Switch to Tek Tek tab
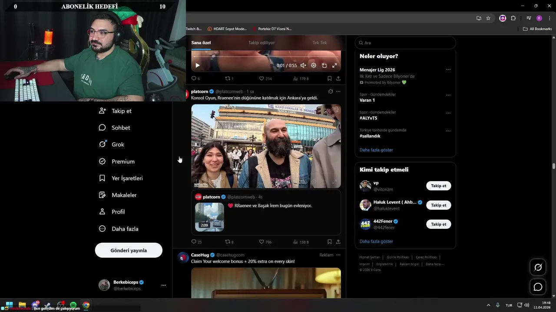 (x=320, y=42)
